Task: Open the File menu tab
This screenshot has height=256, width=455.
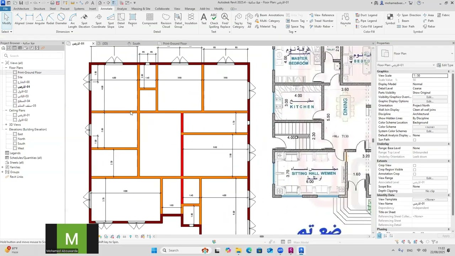Action: point(5,9)
